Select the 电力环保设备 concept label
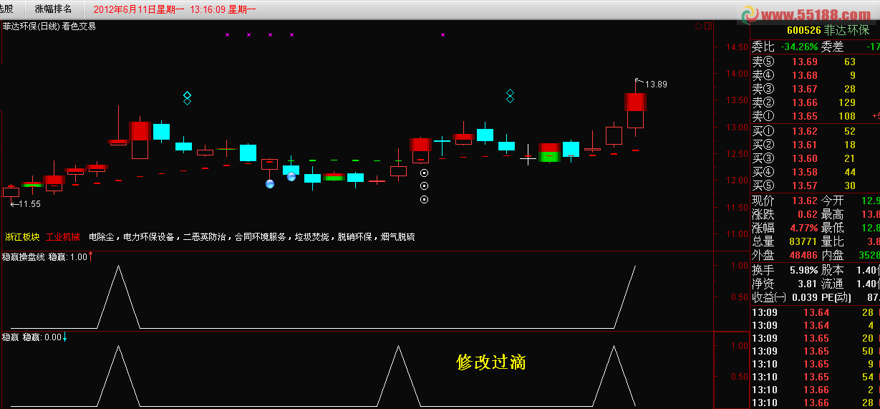The image size is (880, 409). click(149, 236)
